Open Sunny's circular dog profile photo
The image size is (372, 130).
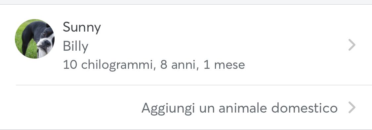click(35, 39)
